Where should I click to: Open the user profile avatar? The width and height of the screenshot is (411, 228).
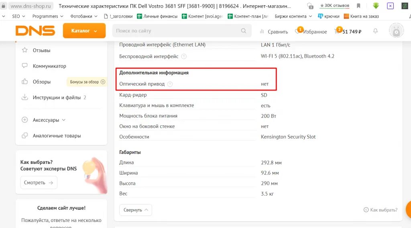point(396,30)
